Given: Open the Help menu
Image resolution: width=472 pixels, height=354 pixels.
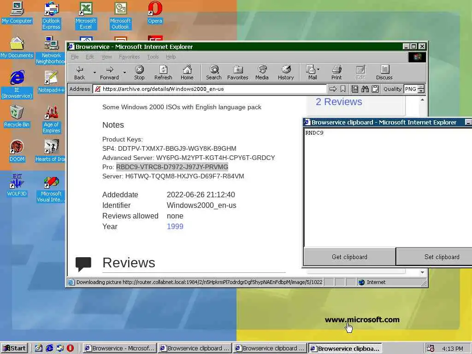Looking at the screenshot, I should pos(171,57).
